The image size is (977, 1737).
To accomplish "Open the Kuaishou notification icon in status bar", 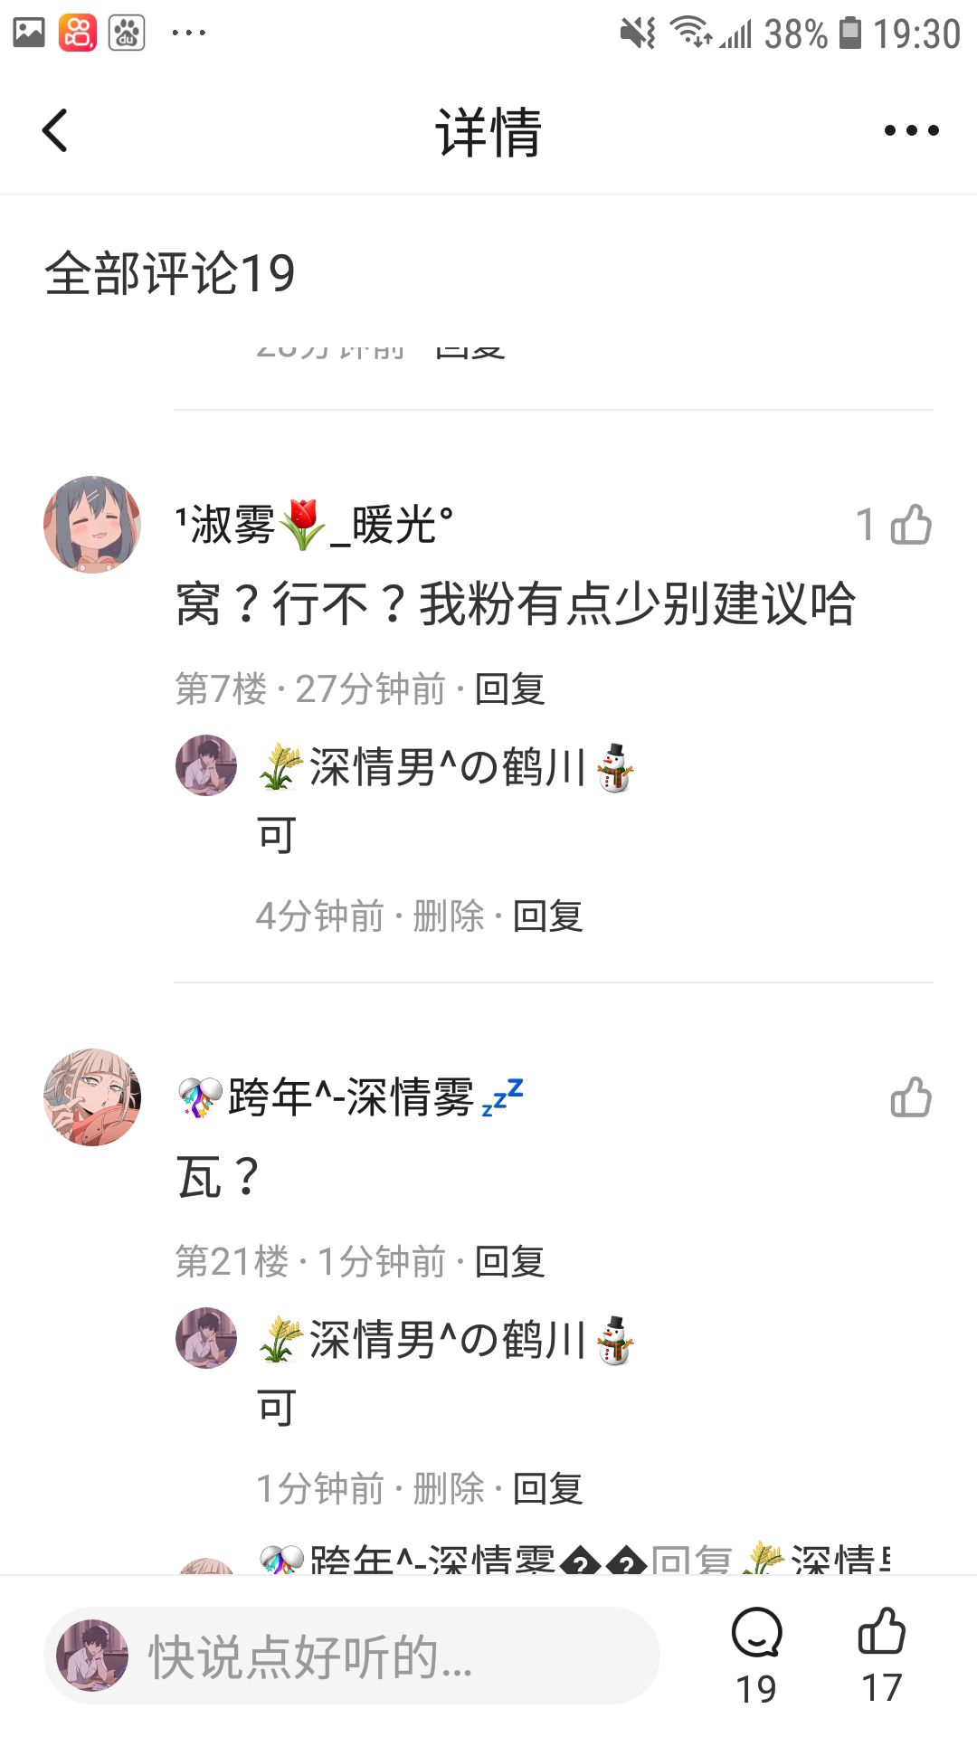I will (78, 33).
